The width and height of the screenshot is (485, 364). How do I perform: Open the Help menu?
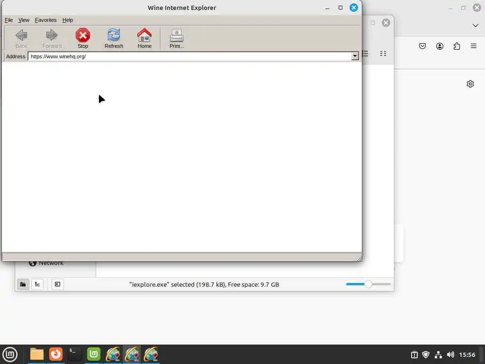click(68, 20)
